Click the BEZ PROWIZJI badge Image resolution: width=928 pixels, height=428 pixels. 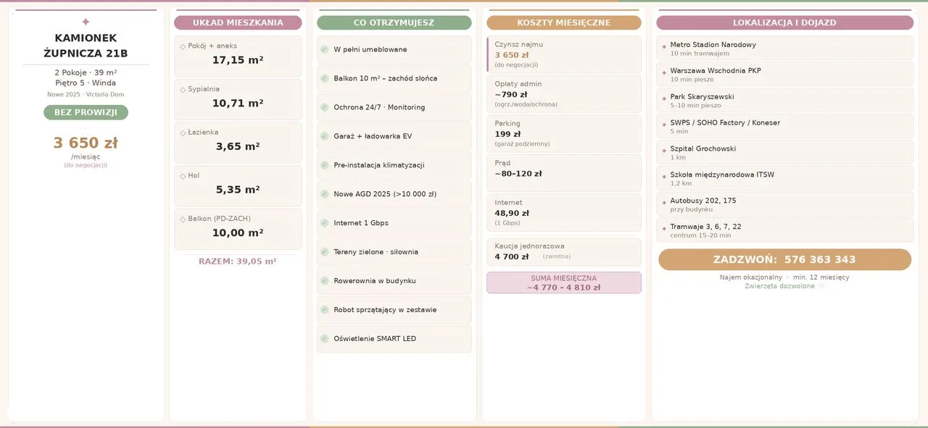[86, 112]
